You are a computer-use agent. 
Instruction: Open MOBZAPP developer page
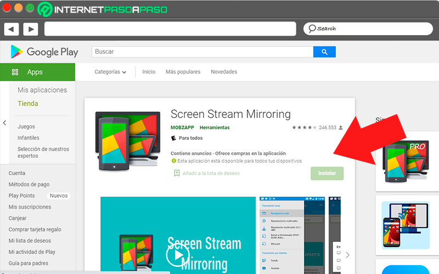pyautogui.click(x=182, y=128)
